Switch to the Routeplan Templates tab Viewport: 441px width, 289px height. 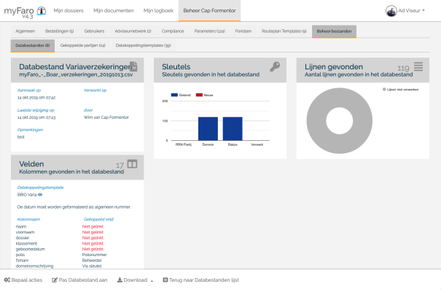click(x=284, y=31)
